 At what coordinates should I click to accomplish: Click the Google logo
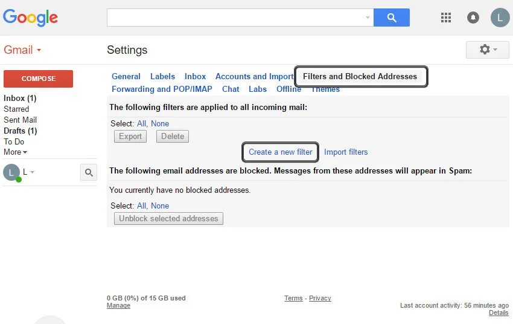tap(30, 18)
